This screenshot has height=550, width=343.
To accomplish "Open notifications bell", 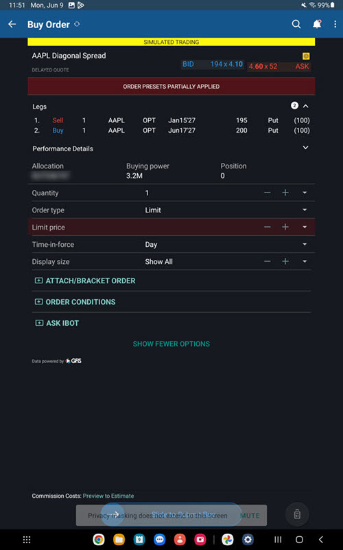I will (x=317, y=24).
